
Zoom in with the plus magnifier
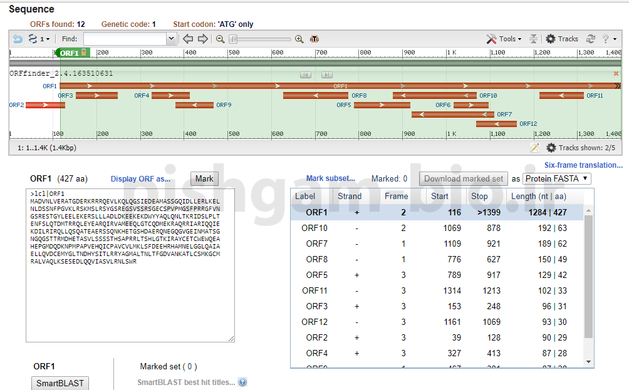point(299,39)
